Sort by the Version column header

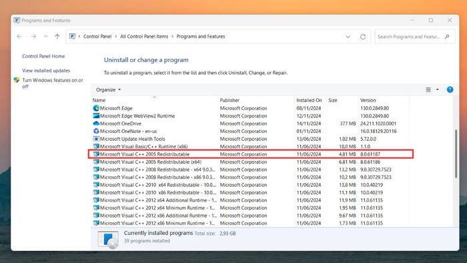[368, 100]
